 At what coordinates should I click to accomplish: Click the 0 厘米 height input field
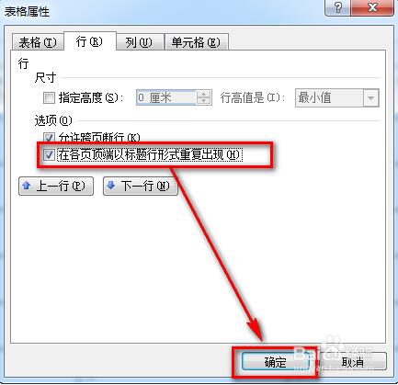coord(165,98)
